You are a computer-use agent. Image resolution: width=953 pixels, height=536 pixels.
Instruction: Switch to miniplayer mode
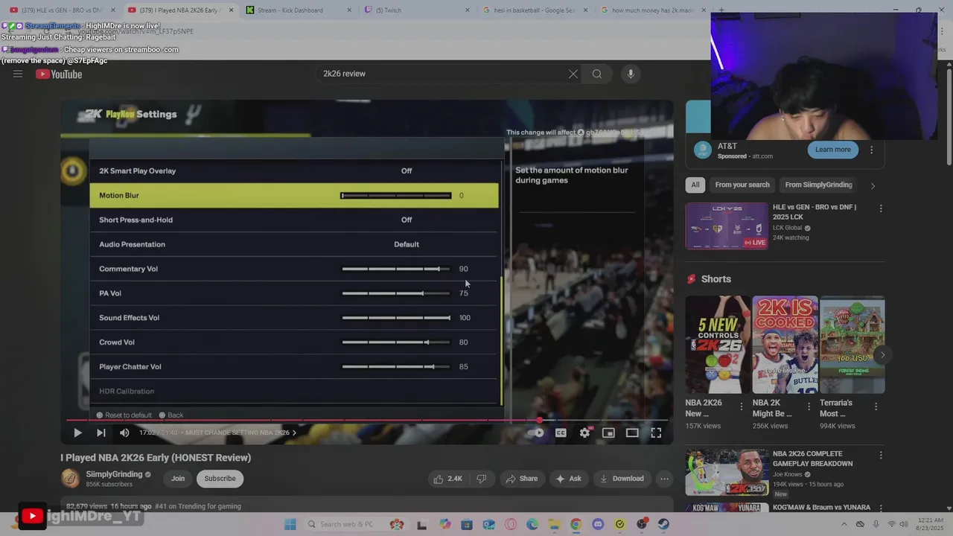tap(608, 433)
